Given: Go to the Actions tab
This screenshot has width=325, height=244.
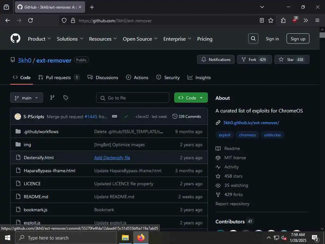Looking at the screenshot, I should pyautogui.click(x=137, y=78).
